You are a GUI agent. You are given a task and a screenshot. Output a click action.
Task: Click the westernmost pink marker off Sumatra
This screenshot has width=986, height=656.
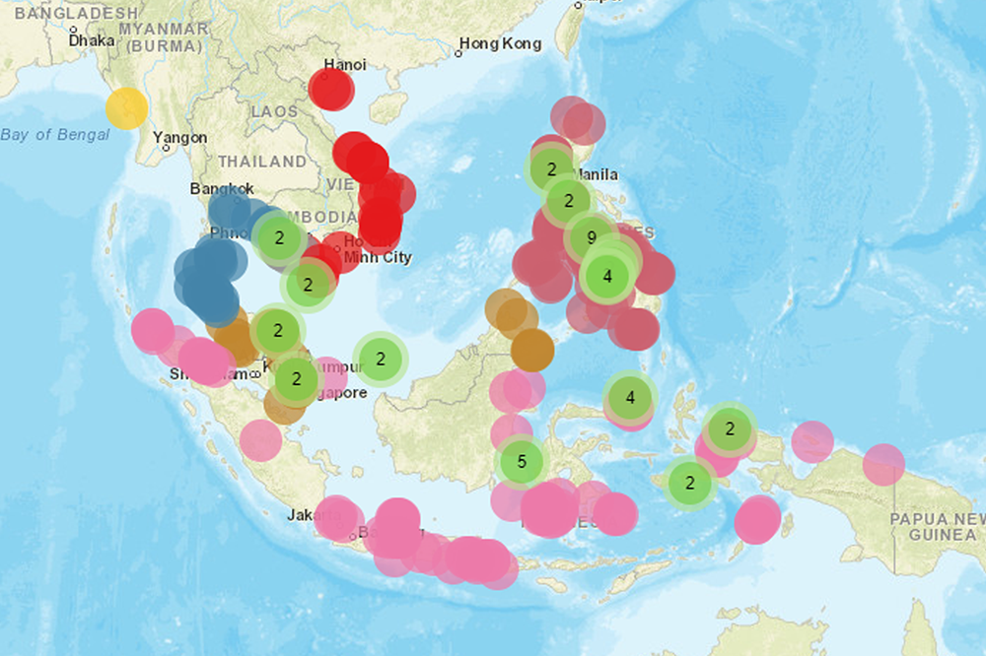tap(153, 330)
